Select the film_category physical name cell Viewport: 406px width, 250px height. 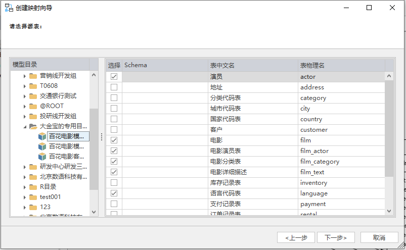click(341, 161)
